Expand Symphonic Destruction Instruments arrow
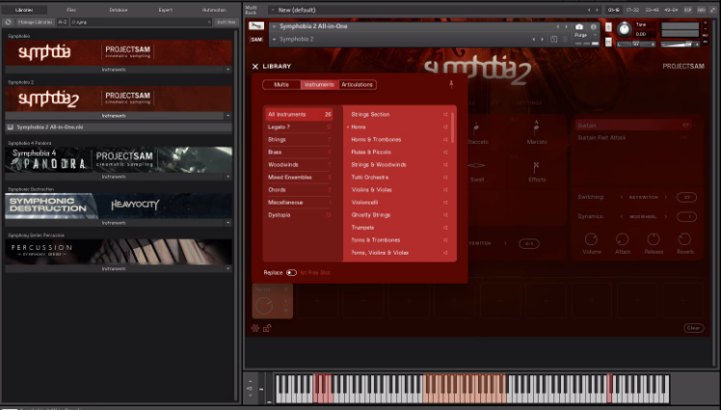This screenshot has height=410, width=721. pos(227,223)
